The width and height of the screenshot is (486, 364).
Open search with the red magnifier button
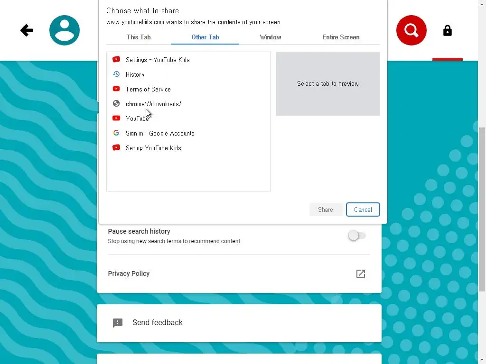point(411,30)
